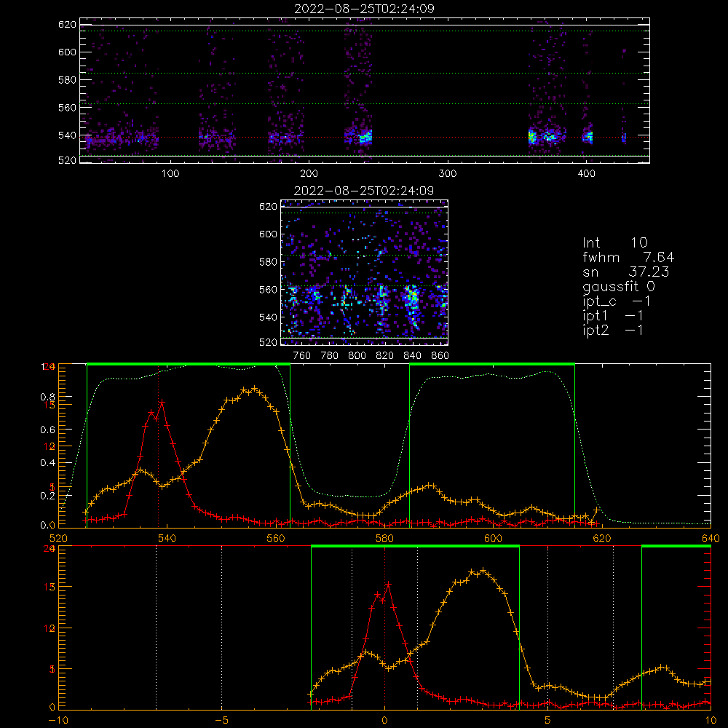Click the "840" x-axis label of the middle image
This screenshot has height=728, width=728.
click(412, 356)
